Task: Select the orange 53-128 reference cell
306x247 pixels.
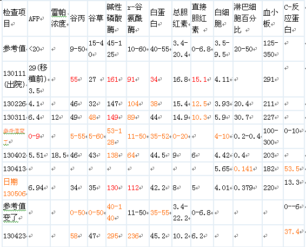Action: tap(116, 136)
